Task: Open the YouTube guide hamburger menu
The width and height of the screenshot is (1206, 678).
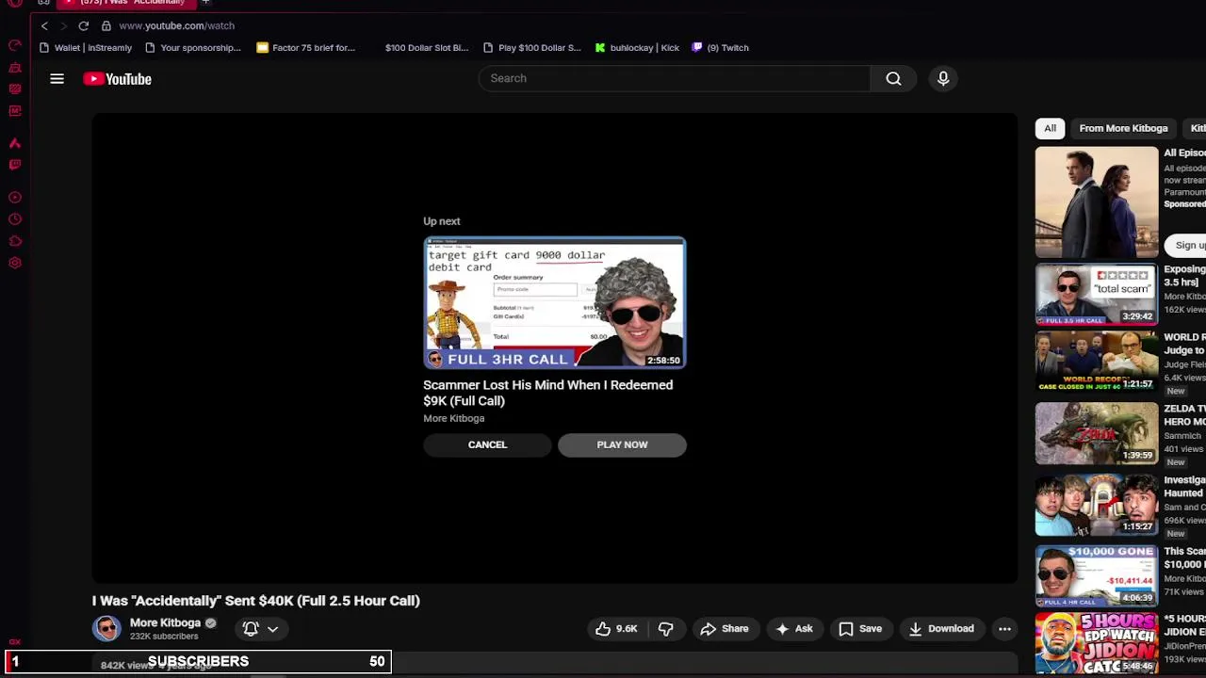Action: tap(57, 79)
